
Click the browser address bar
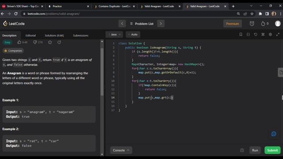click(x=126, y=14)
